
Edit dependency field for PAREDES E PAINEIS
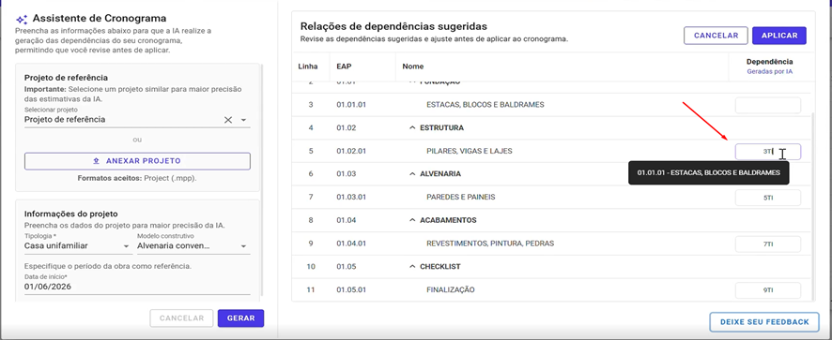click(x=768, y=198)
